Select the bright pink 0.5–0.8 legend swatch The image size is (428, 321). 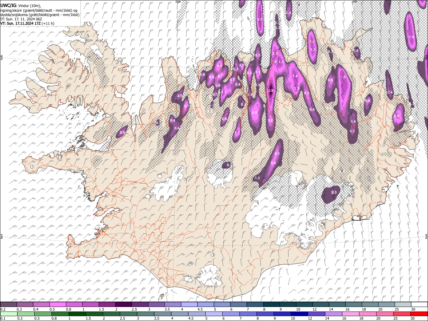[58, 304]
